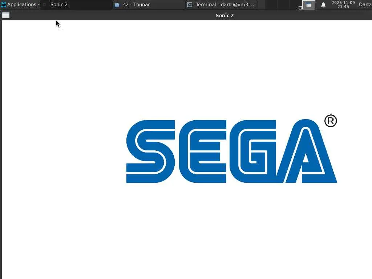Open the Dartz user menu
Screen dimensions: 372x279
tap(365, 4)
